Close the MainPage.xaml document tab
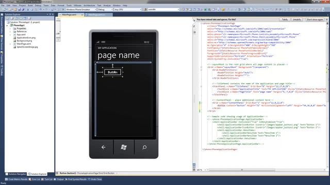Screen dimensions: 330x185 point(82,15)
